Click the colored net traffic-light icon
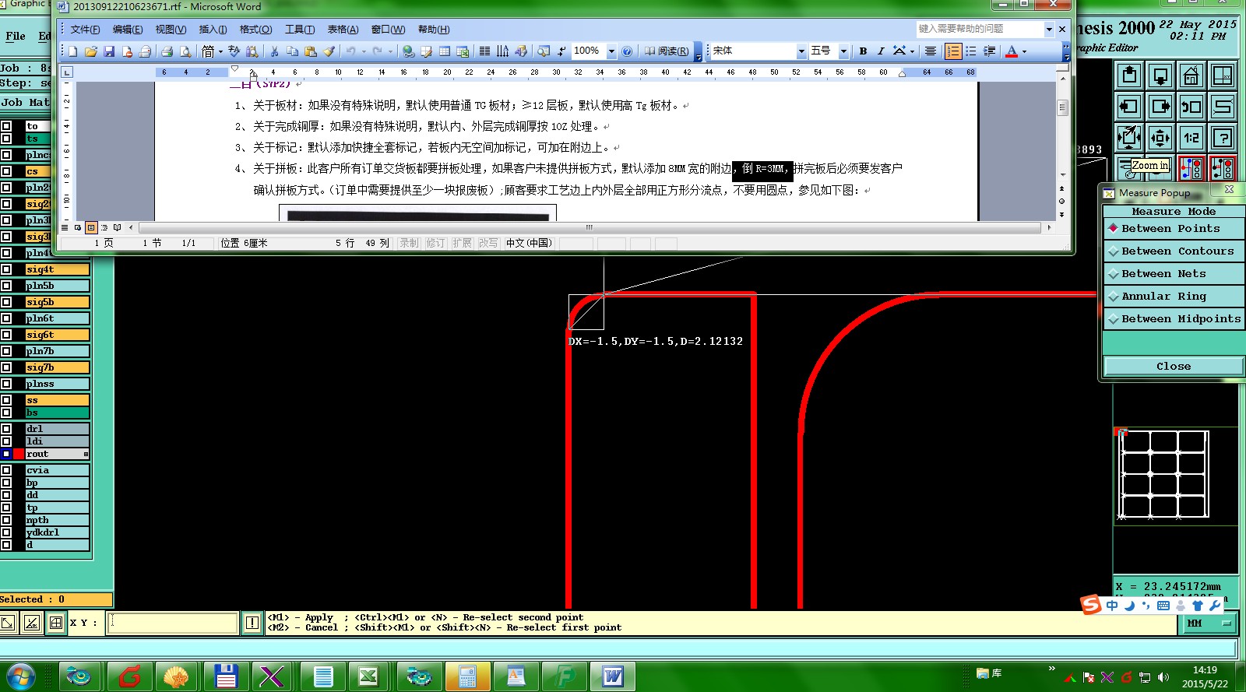This screenshot has height=692, width=1246. [x=1191, y=168]
